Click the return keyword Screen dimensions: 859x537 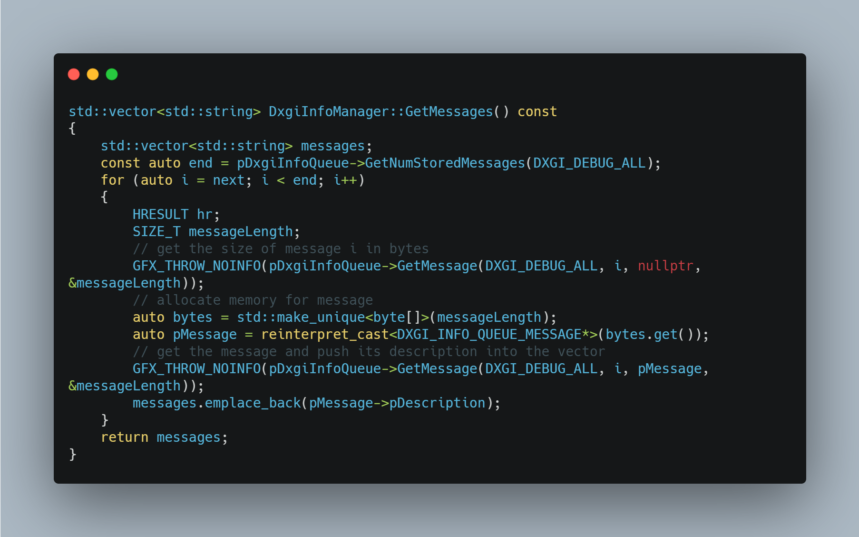point(125,437)
